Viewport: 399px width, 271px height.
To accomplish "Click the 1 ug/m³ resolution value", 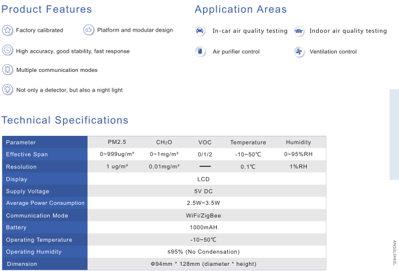I will click(x=117, y=167).
